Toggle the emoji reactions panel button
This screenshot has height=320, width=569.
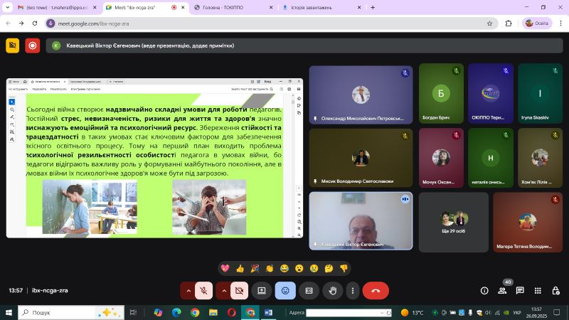[x=285, y=290]
